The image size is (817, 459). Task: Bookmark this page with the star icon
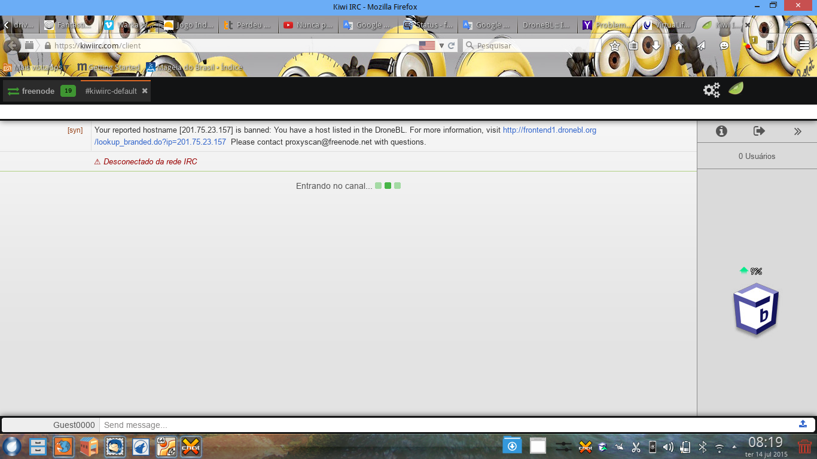coord(614,45)
